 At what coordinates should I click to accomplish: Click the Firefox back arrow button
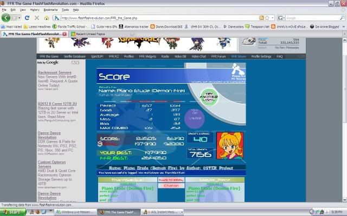[x=7, y=18]
